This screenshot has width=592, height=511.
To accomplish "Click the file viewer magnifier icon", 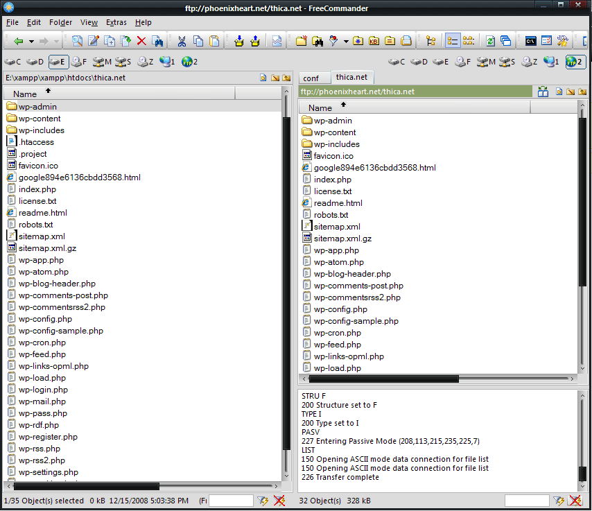I will click(x=77, y=41).
